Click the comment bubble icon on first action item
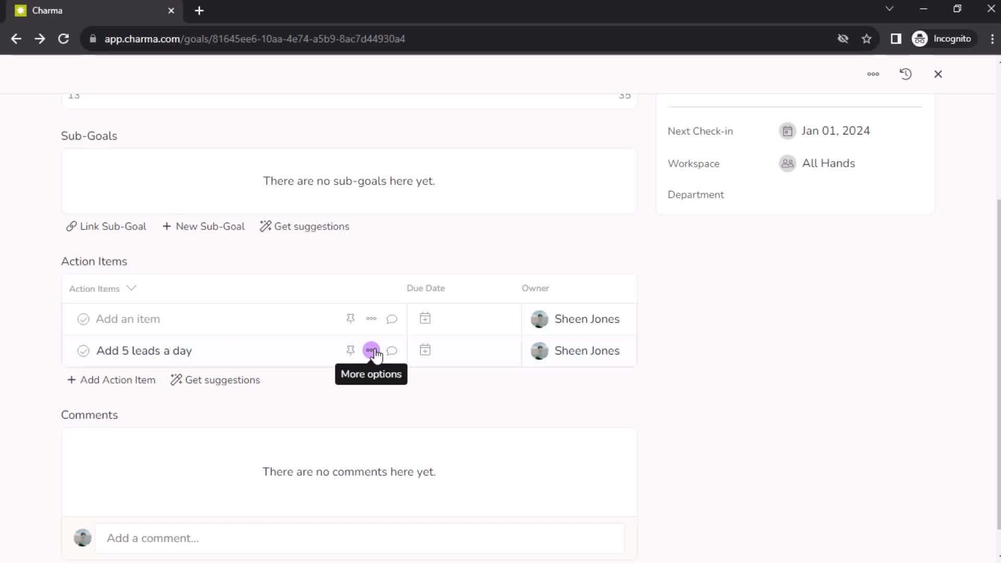Image resolution: width=1001 pixels, height=563 pixels. 392,319
